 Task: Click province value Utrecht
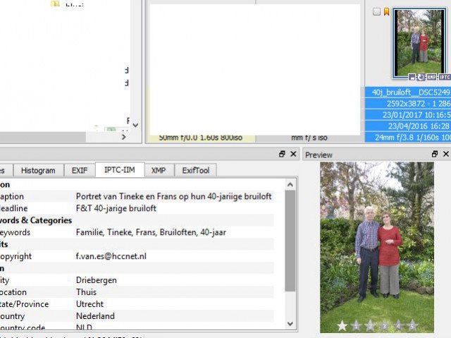tap(89, 304)
